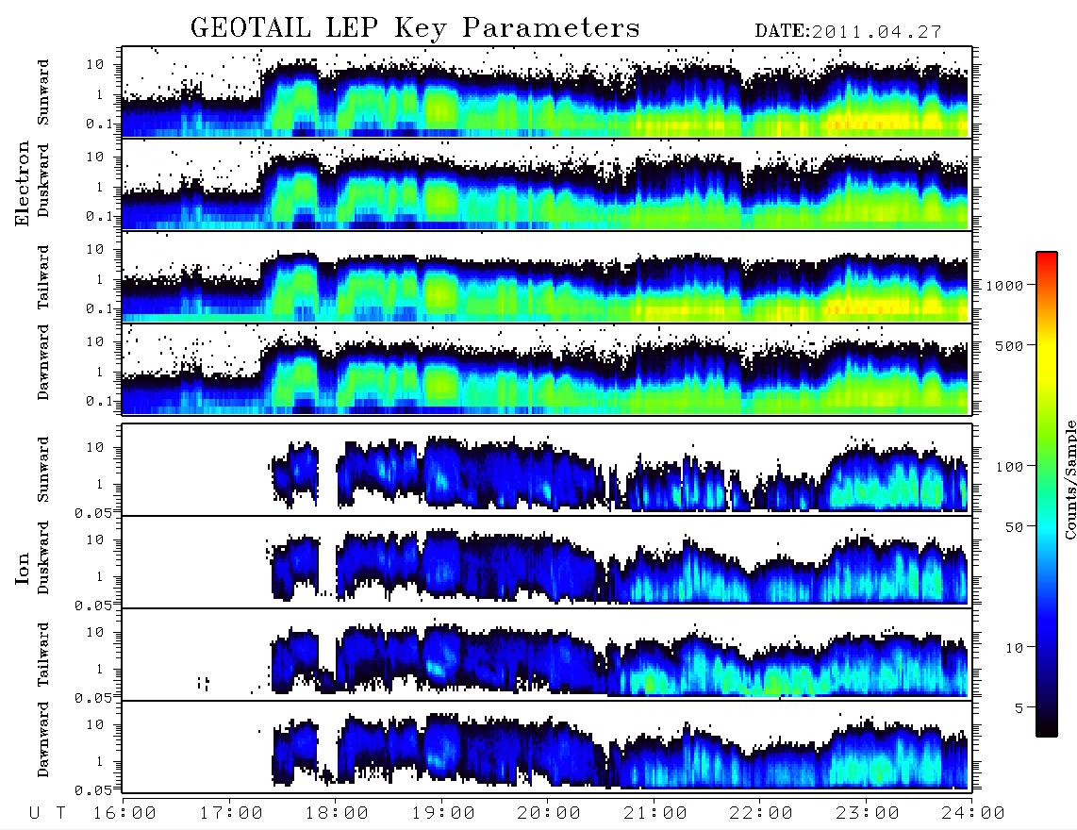Select the Electron 'Duskward' axis label
Image resolution: width=1077 pixels, height=830 pixels.
click(43, 180)
